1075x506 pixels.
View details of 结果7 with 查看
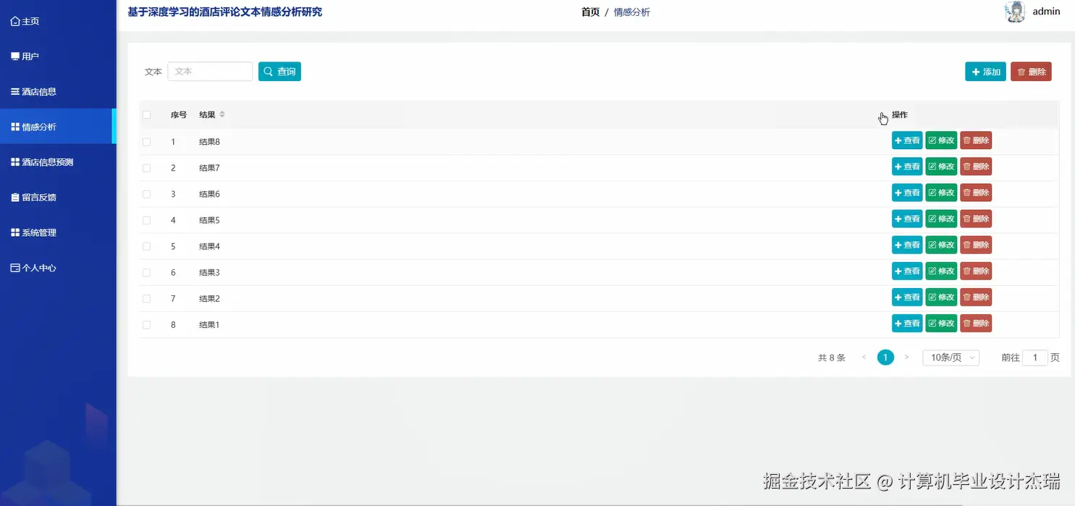tap(907, 166)
